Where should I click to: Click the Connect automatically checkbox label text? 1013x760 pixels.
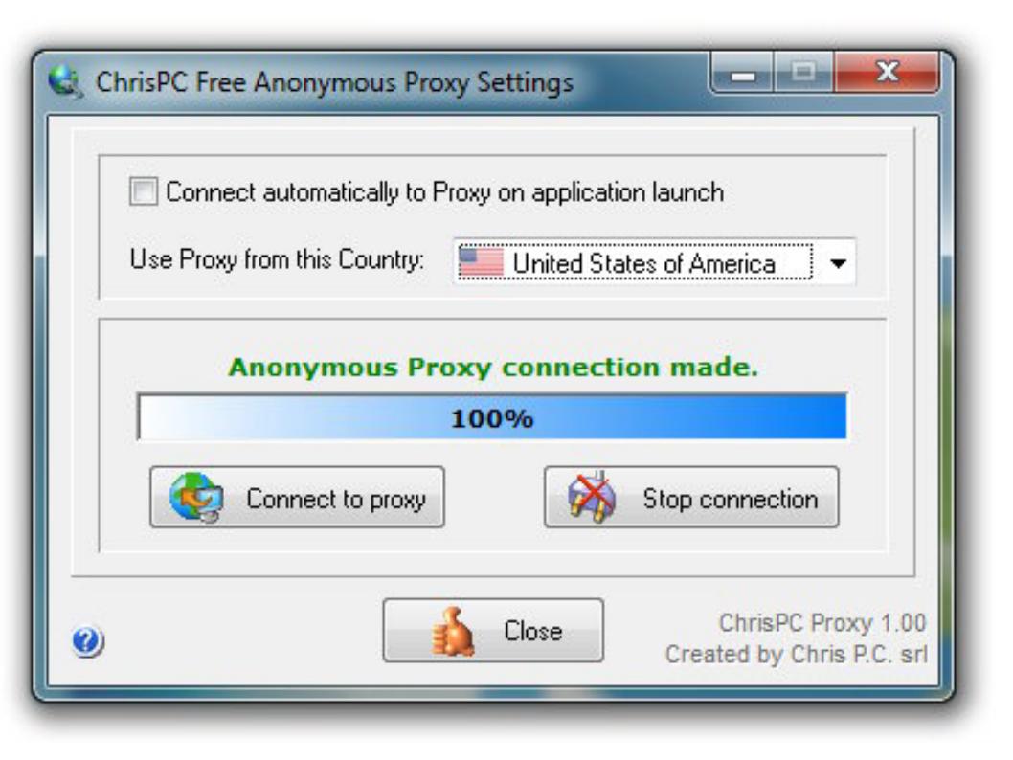(x=444, y=192)
